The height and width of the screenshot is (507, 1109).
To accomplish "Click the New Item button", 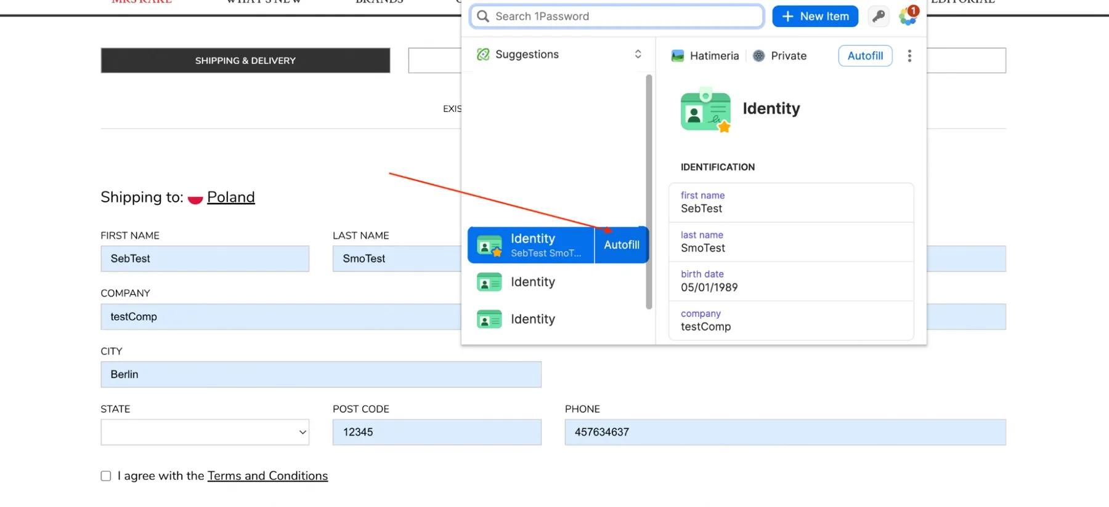I will (814, 17).
